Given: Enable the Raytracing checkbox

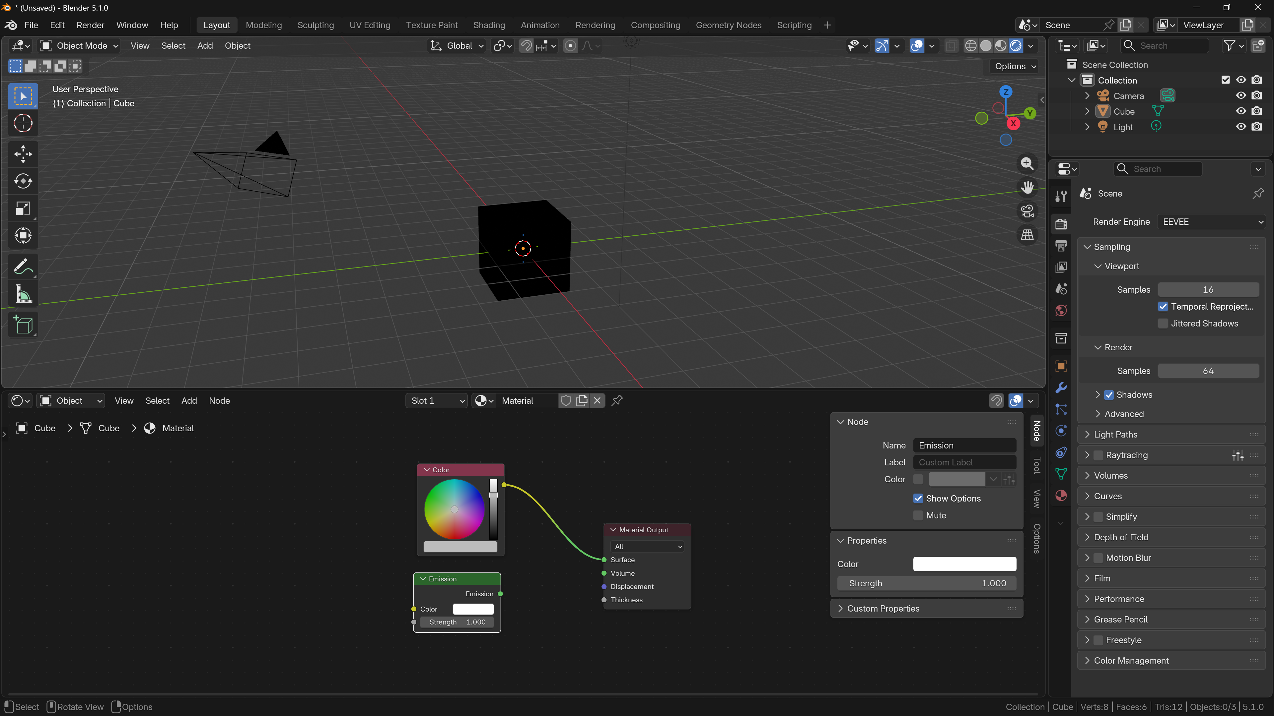Looking at the screenshot, I should click(x=1098, y=455).
